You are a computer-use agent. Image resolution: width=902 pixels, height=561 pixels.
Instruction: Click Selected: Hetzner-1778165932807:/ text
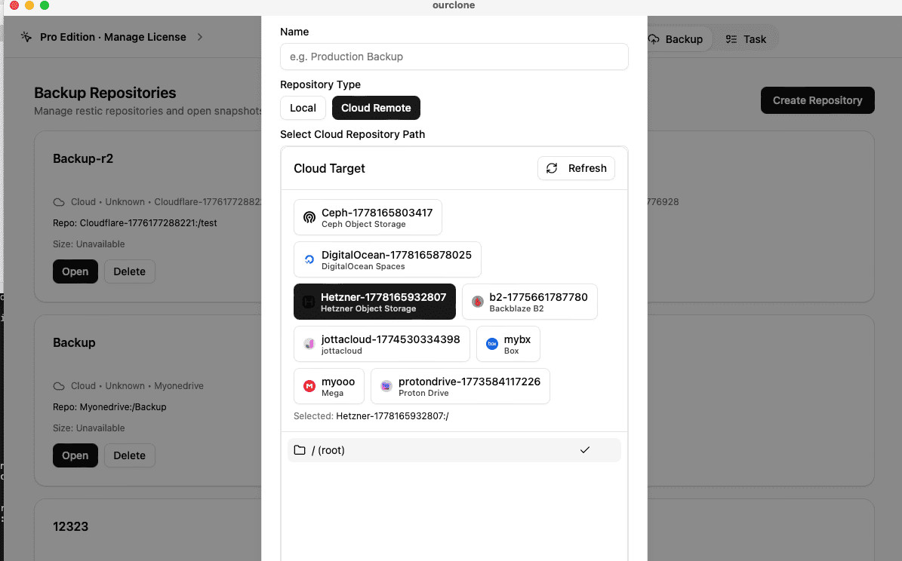point(371,416)
